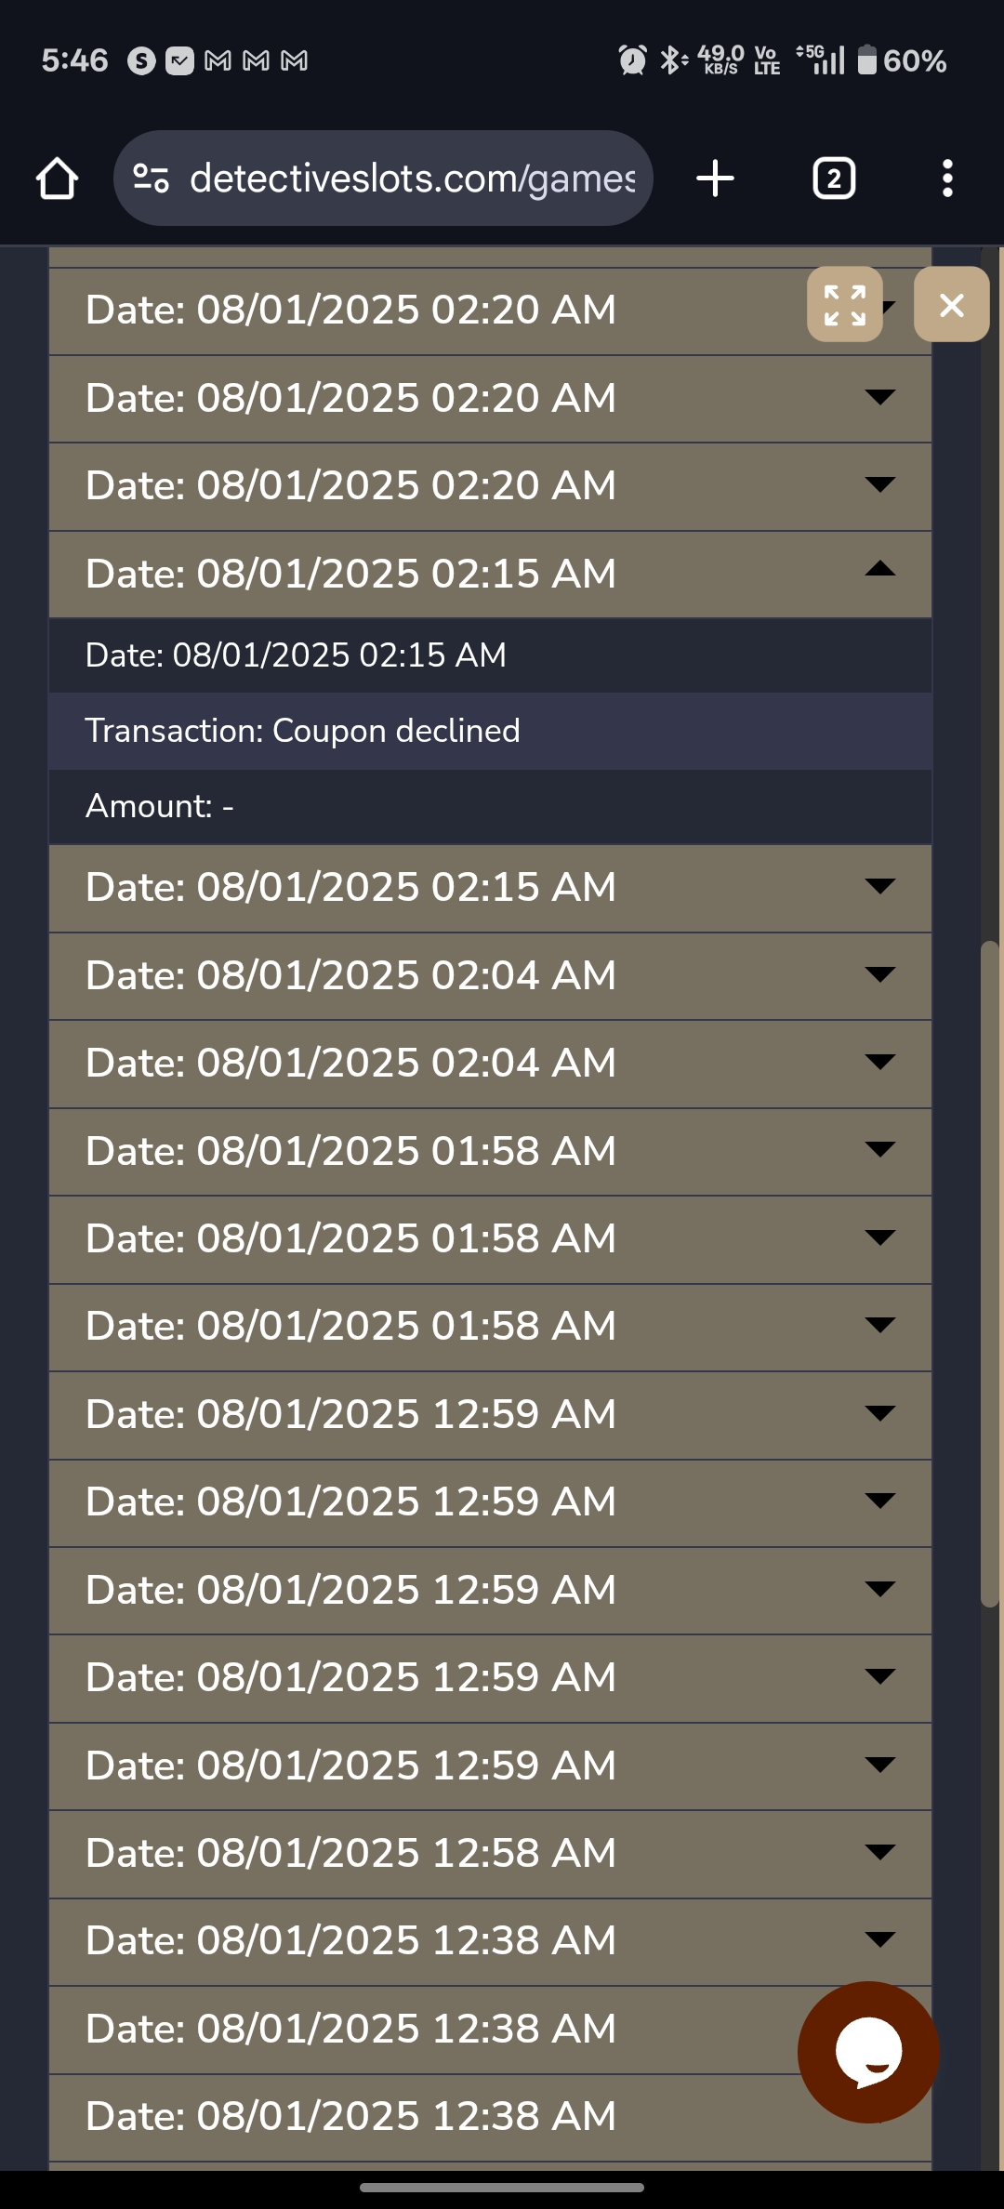
Task: Click the page scrollbar thumb
Action: coord(990,1274)
